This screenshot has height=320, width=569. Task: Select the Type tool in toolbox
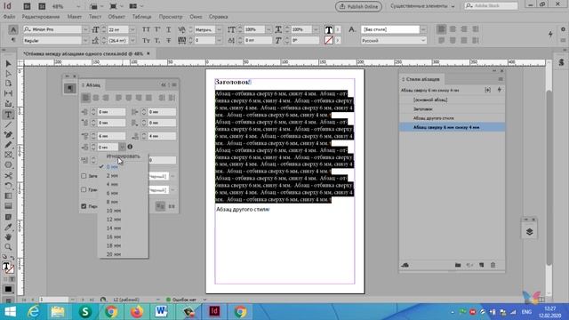[x=8, y=115]
